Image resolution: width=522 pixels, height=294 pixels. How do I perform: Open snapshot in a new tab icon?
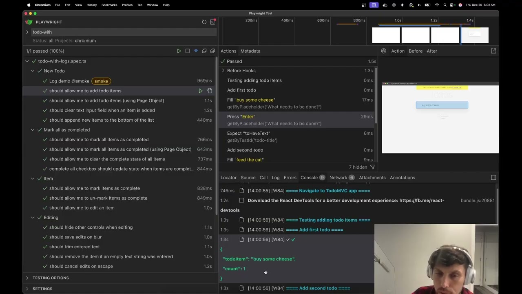(x=493, y=51)
